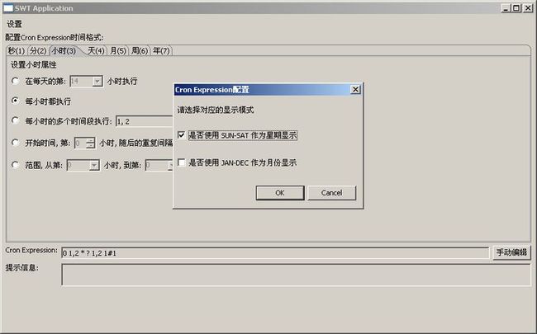The width and height of the screenshot is (537, 334).
Task: Choose 每小时的多个时间段执行 radio option
Action: point(15,120)
